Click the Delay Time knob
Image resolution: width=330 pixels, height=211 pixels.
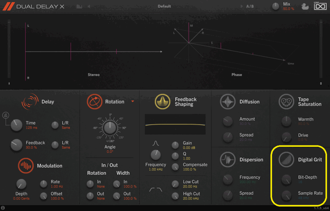(16, 125)
